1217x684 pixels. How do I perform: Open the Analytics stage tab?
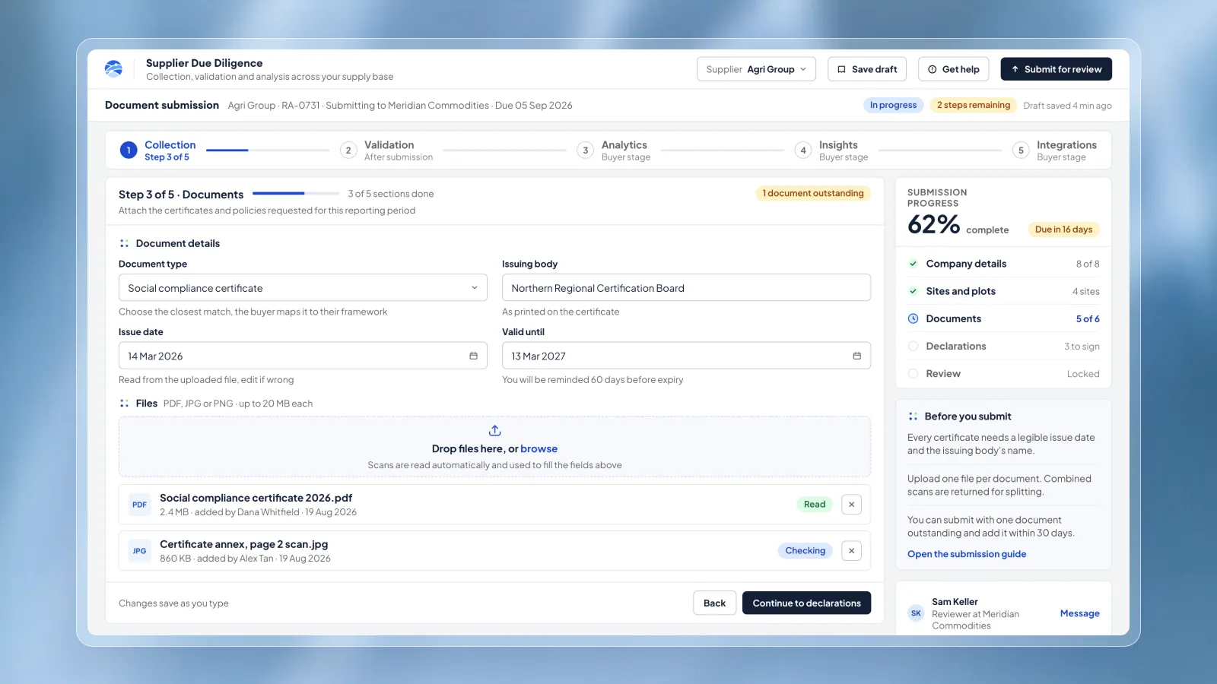(614, 150)
